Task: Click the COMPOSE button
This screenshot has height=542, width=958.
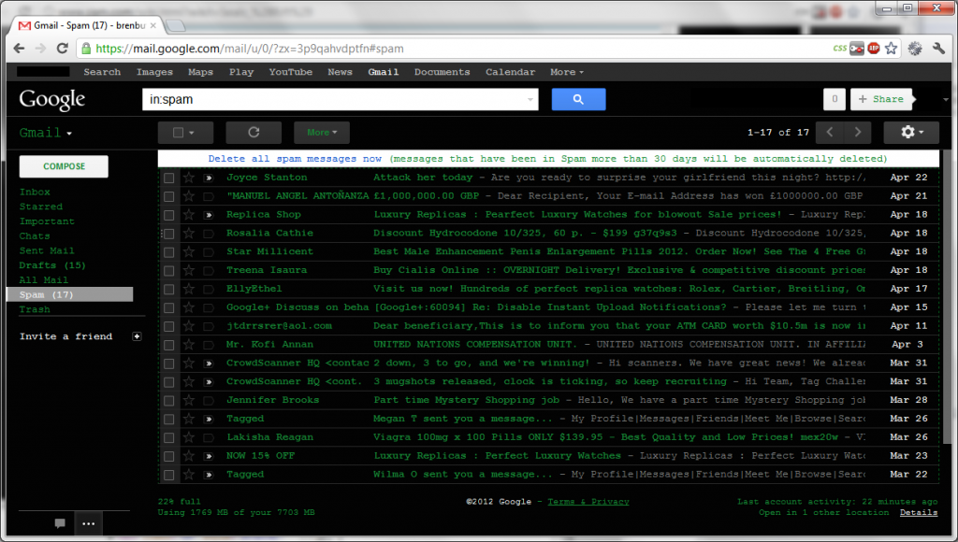Action: (65, 166)
